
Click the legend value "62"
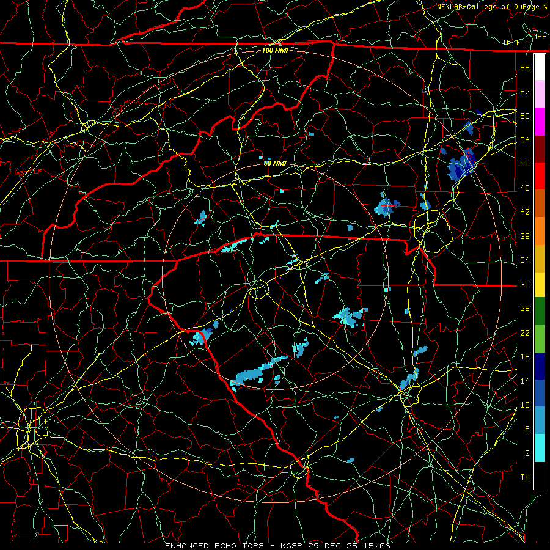tap(525, 92)
